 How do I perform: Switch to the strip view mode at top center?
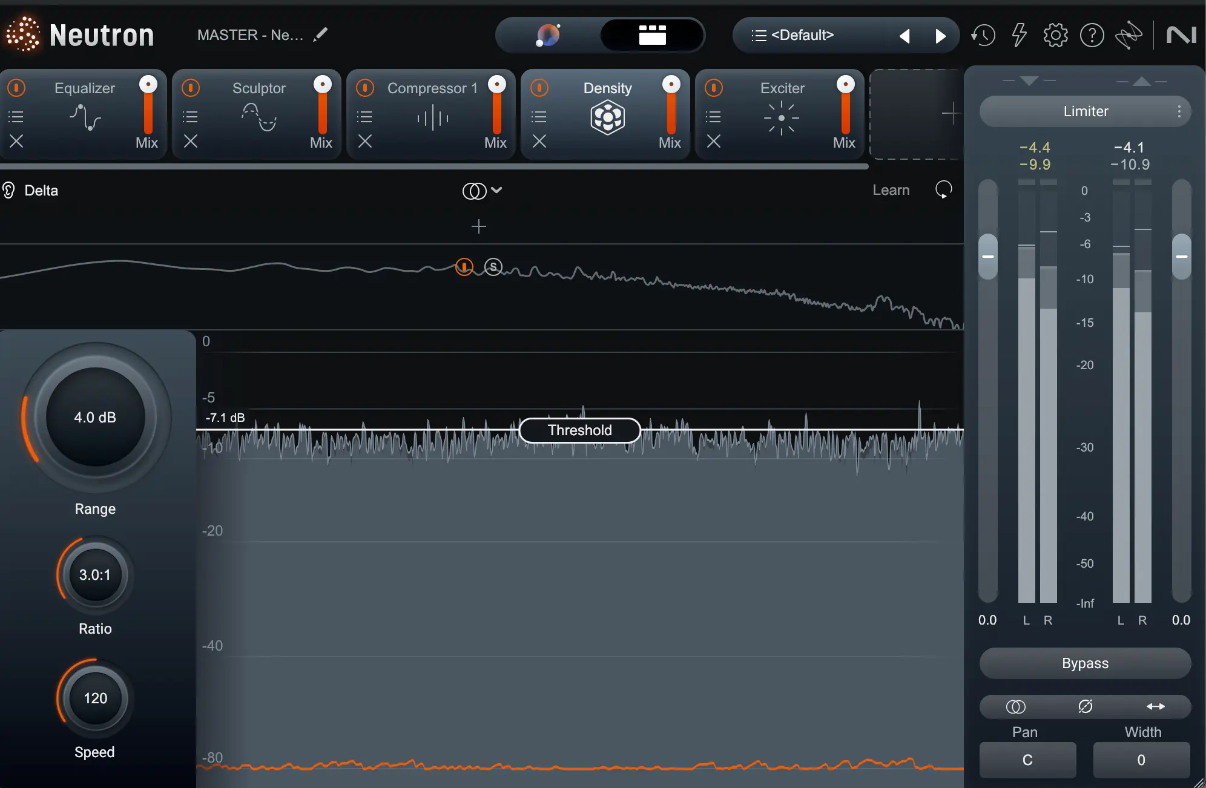(x=653, y=35)
